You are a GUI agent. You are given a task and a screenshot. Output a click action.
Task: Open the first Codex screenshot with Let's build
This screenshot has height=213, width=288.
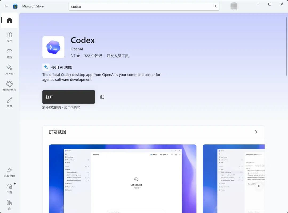point(123,179)
